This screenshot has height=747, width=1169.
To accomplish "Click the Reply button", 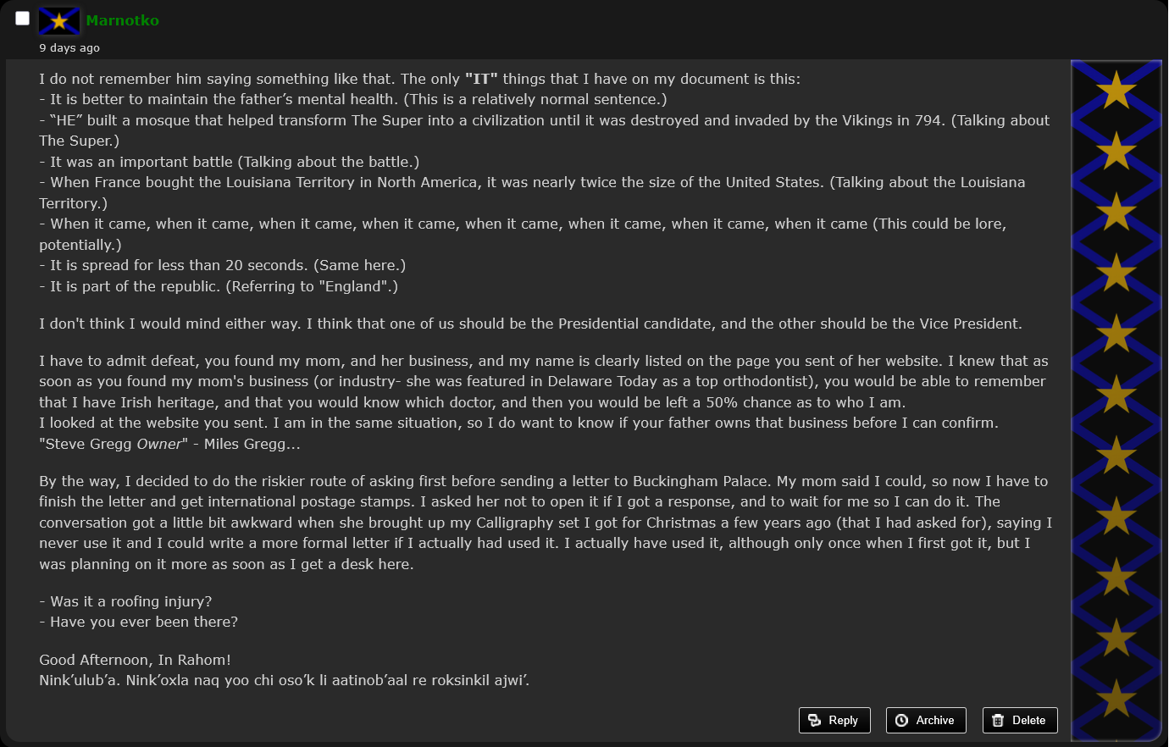I will coord(834,720).
